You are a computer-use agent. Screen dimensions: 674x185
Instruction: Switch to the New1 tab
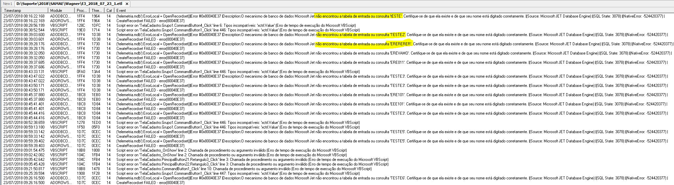[x=7, y=4]
